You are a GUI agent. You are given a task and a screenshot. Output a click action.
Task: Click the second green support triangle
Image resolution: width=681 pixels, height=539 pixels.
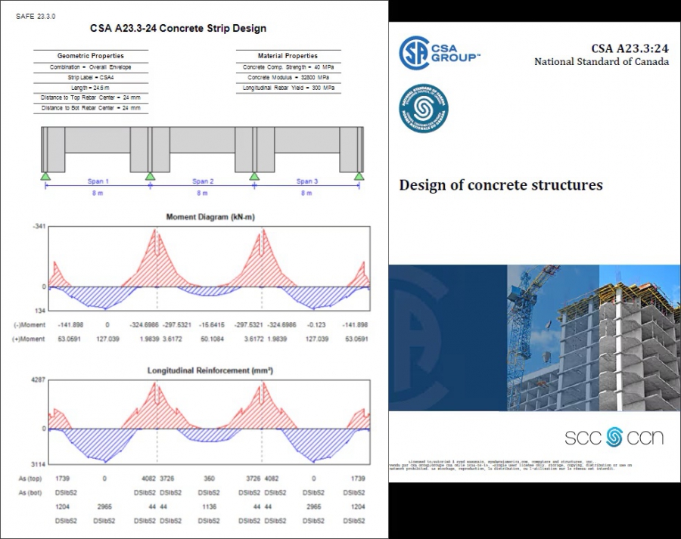pos(150,176)
